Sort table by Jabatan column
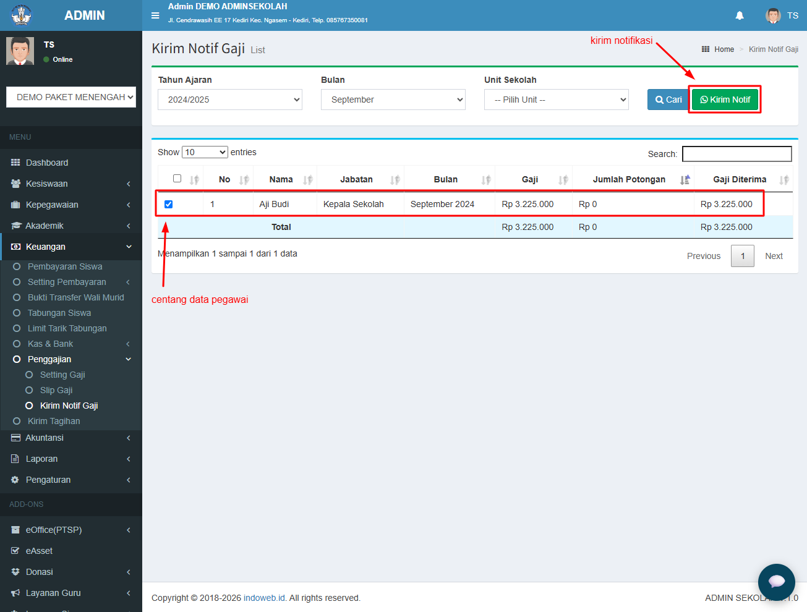 coord(361,179)
